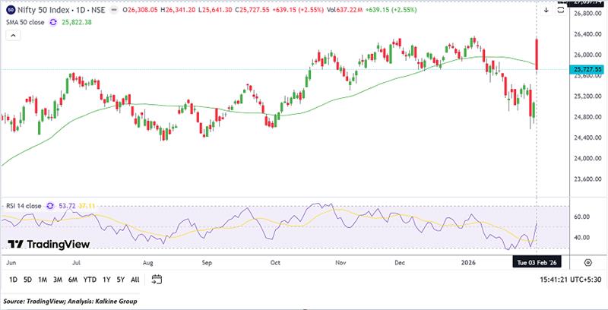This screenshot has height=310, width=608.
Task: Click the Nifty 50 symbol logo icon
Action: 9,11
